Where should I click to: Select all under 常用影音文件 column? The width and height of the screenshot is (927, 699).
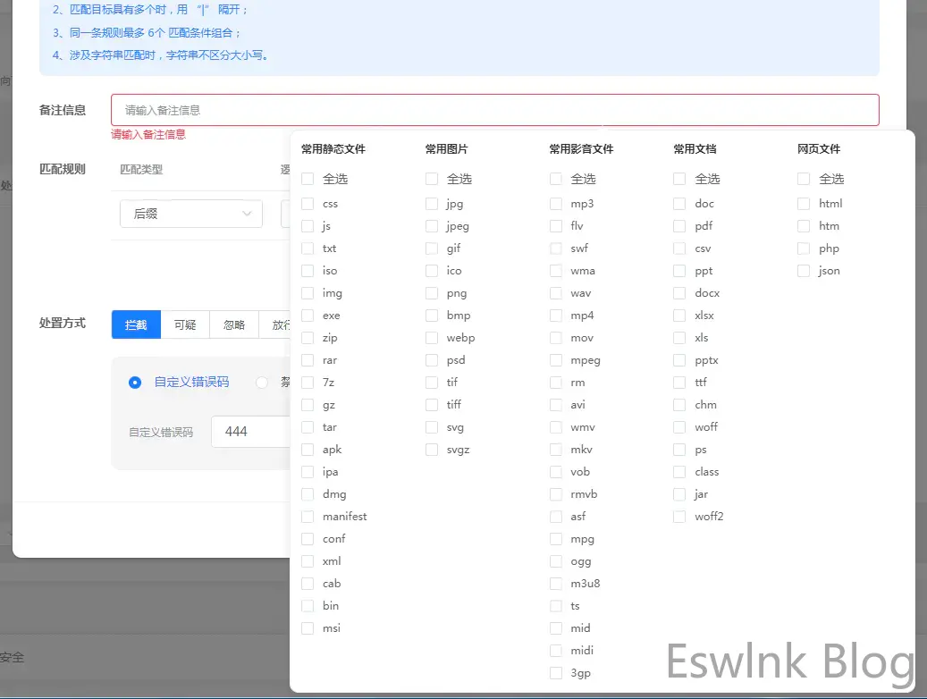pos(556,179)
